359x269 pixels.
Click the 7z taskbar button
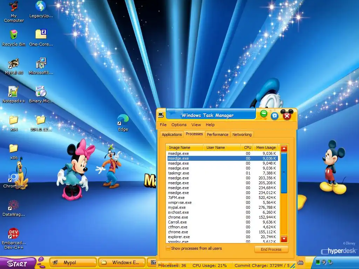(152, 262)
